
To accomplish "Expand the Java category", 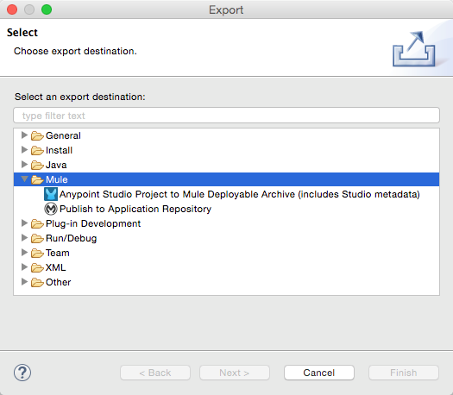I will pos(24,165).
